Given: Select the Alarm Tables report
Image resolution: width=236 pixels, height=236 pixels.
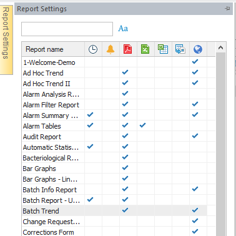Looking at the screenshot, I should click(42, 126).
